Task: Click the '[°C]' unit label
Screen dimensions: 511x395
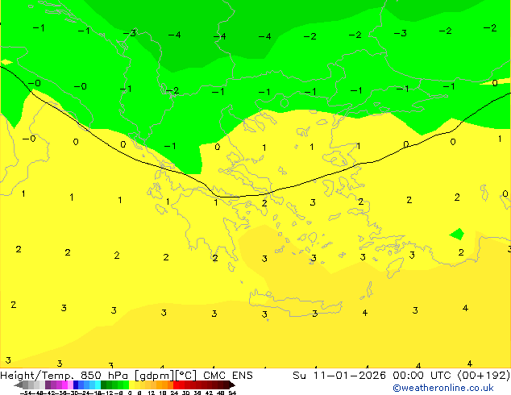Action: [x=186, y=376]
